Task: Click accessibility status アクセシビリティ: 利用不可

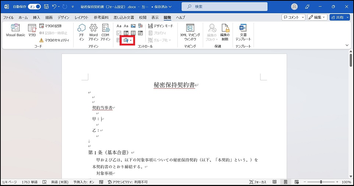Action: click(x=128, y=182)
